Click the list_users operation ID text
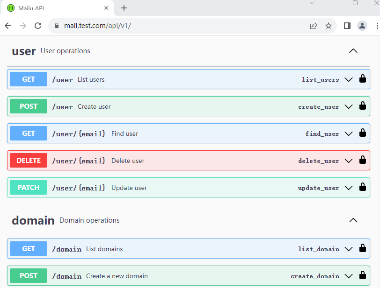This screenshot has height=288, width=380. pyautogui.click(x=321, y=79)
